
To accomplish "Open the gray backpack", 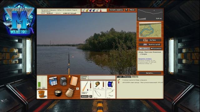I will [63, 81].
